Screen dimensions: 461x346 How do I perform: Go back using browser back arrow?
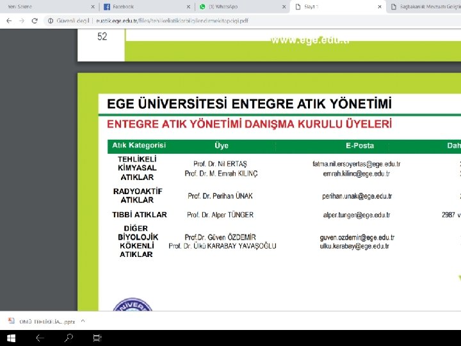[9, 21]
